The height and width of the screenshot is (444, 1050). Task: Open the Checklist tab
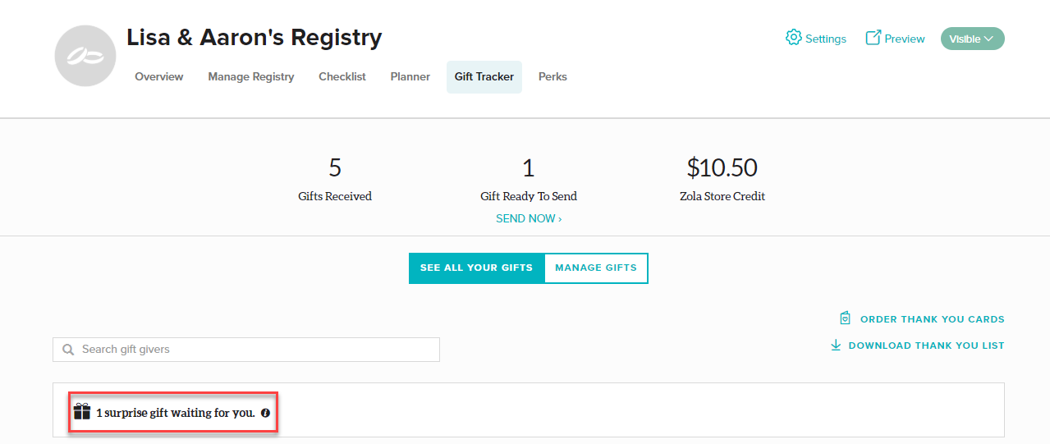click(x=342, y=77)
